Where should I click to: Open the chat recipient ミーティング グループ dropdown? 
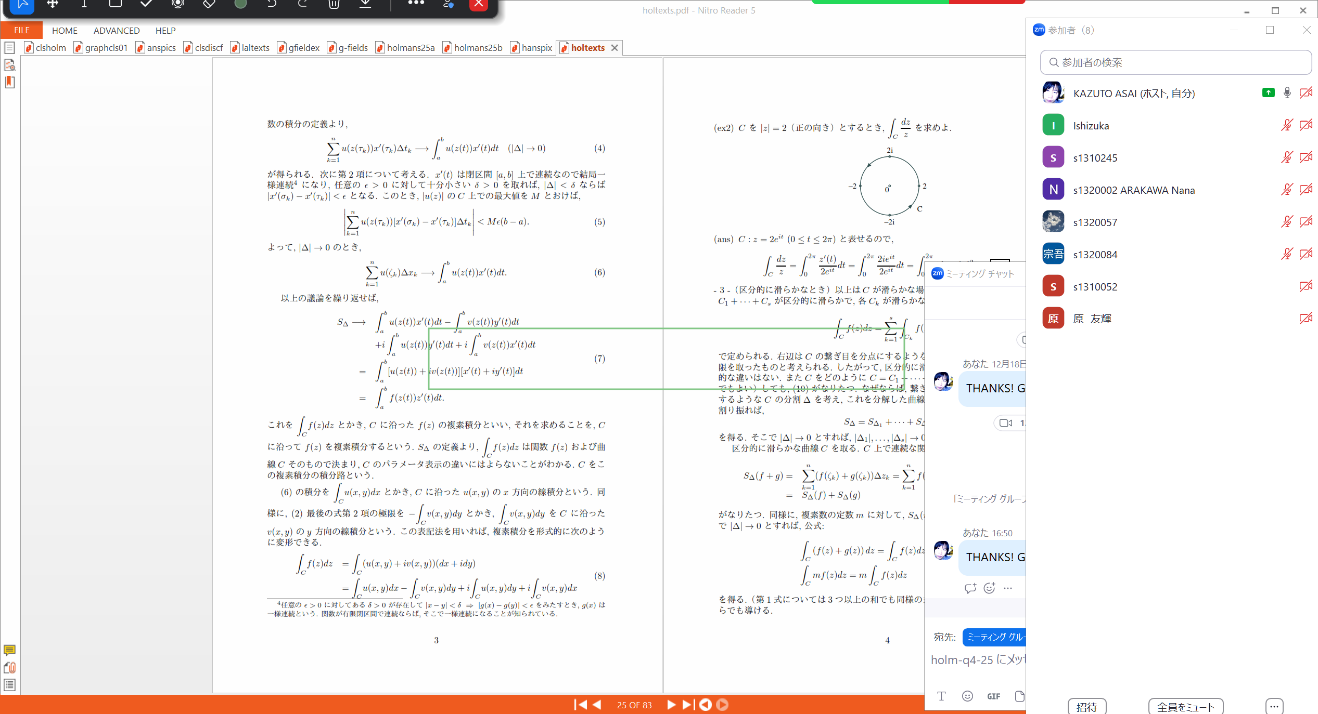[994, 637]
